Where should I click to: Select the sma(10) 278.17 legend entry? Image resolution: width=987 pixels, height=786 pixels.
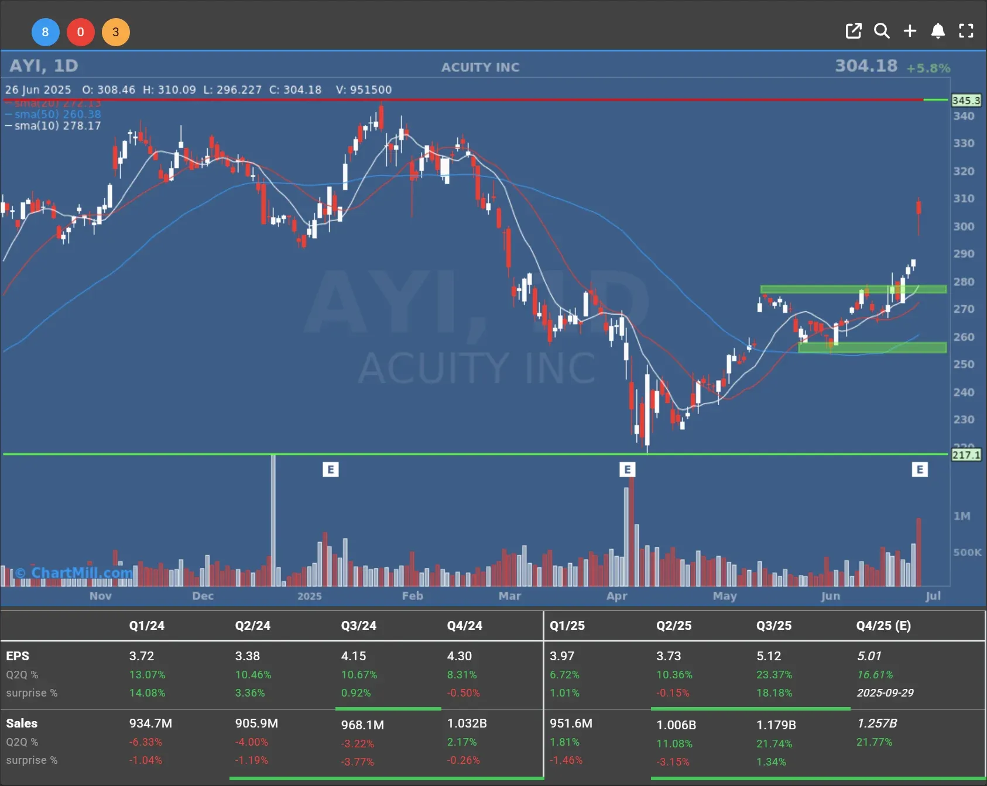(53, 126)
